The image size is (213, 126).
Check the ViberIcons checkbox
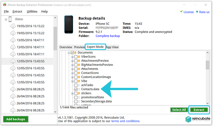[76, 57]
